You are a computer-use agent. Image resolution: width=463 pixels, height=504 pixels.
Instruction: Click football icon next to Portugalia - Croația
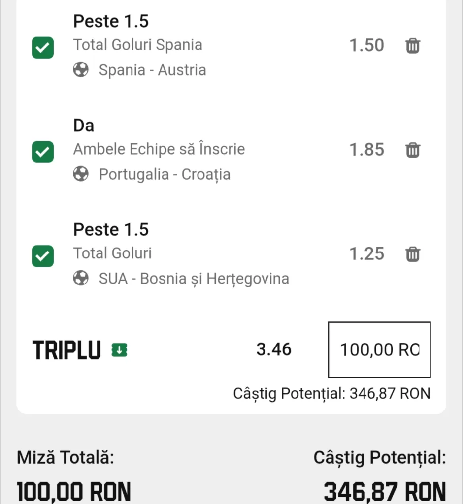[81, 174]
